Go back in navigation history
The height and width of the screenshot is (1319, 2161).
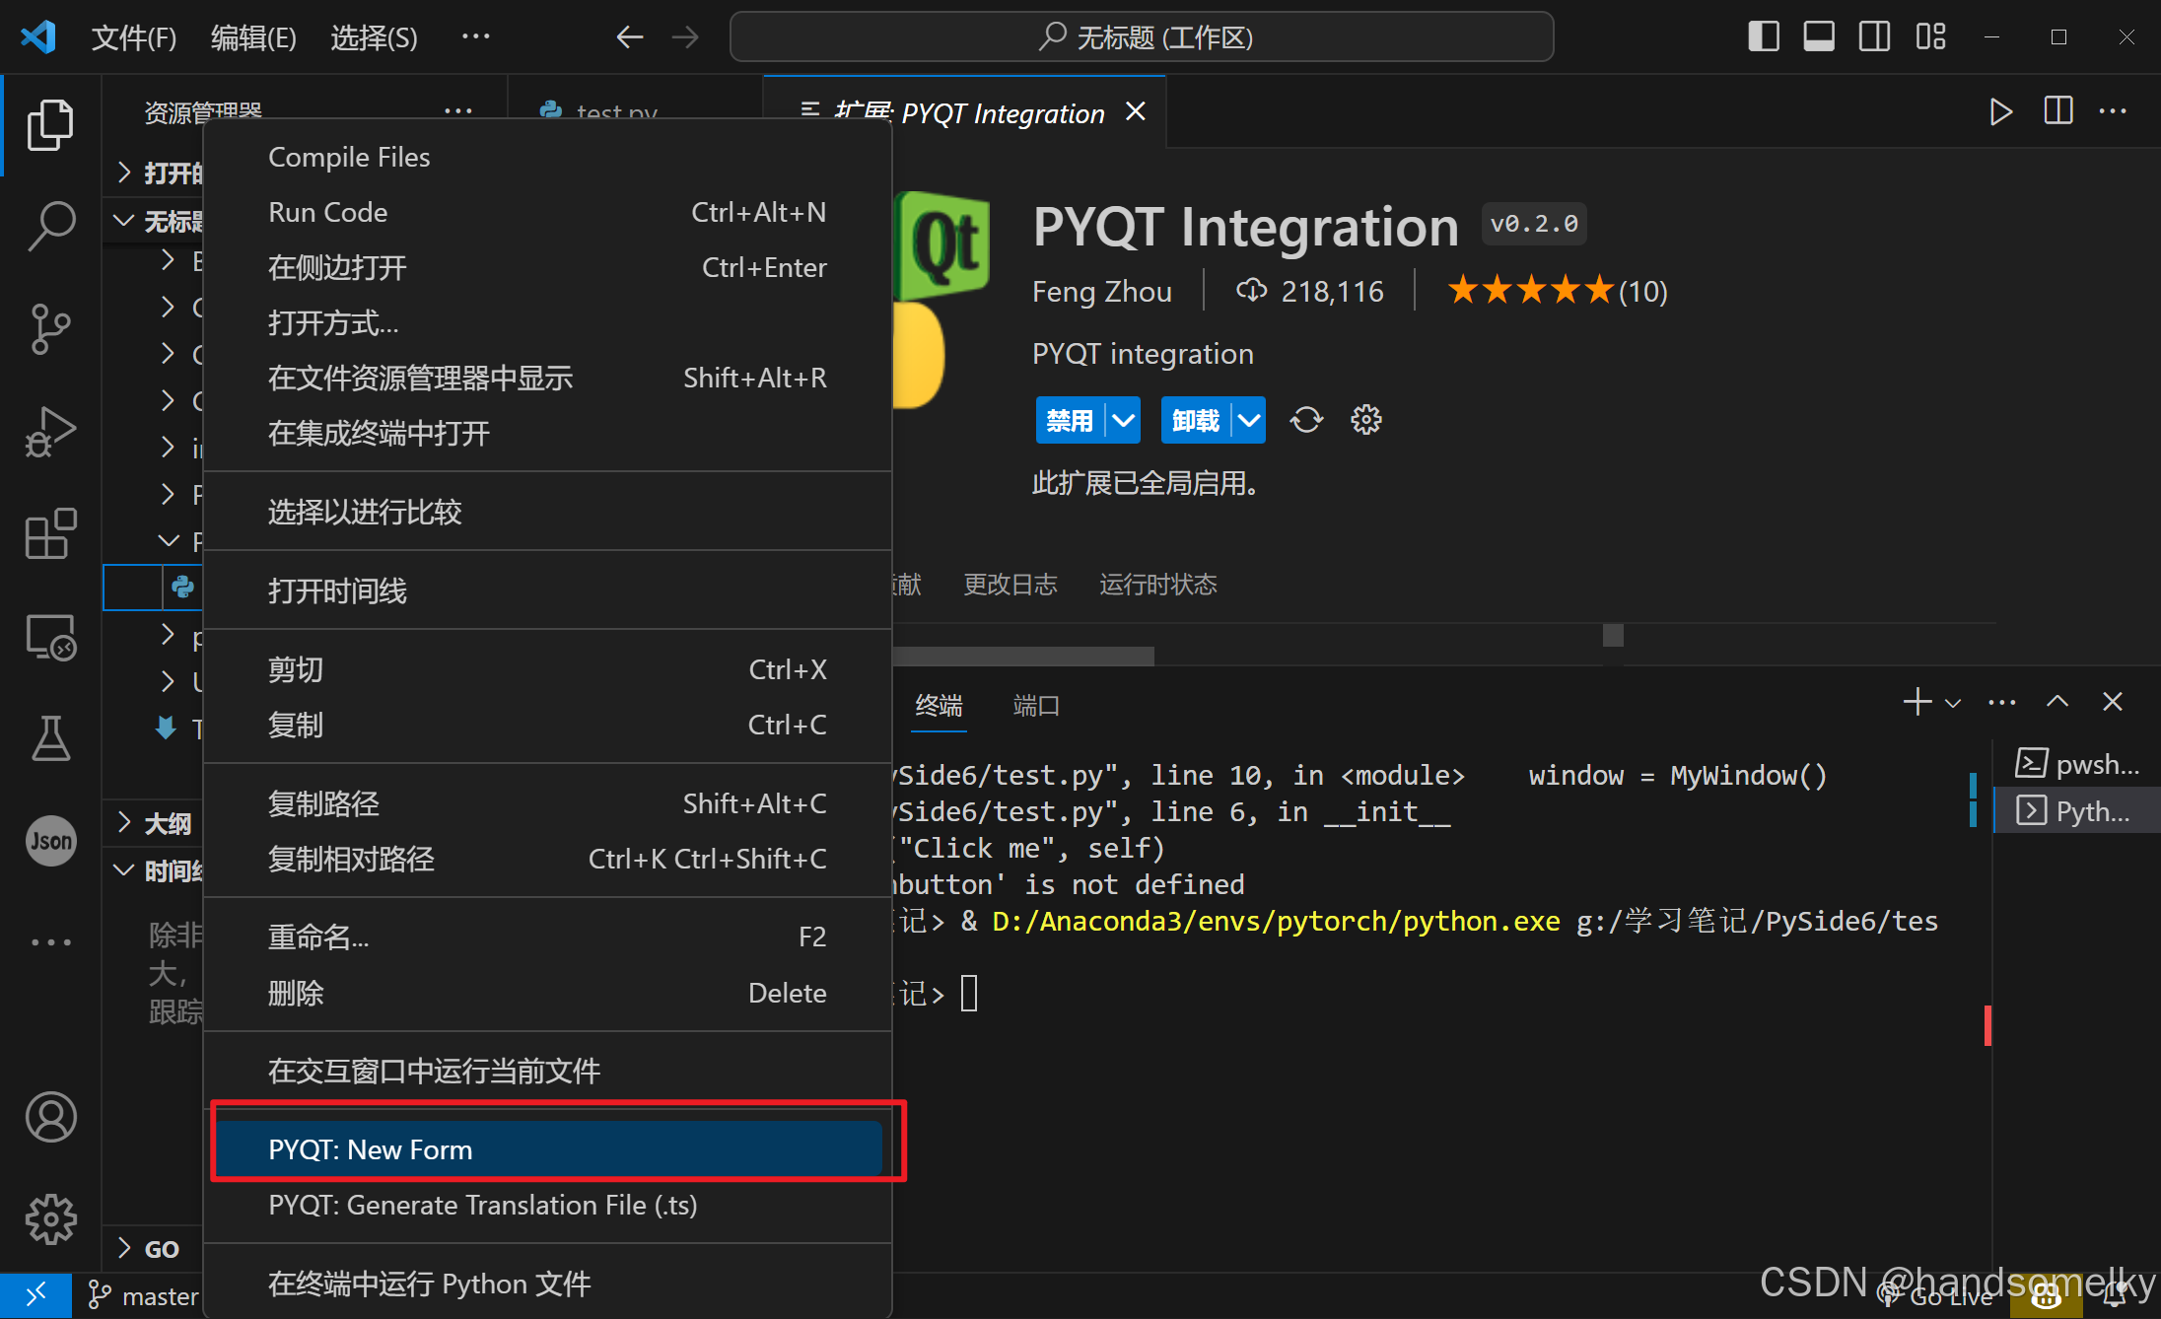[629, 37]
